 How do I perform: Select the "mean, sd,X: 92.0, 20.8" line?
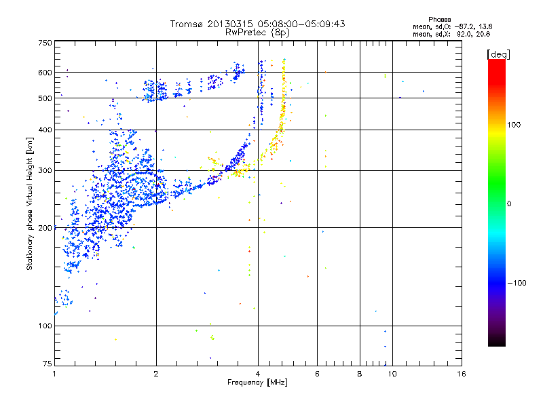(x=451, y=34)
